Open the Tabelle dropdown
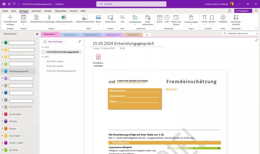This screenshot has height=154, width=260. pyautogui.click(x=23, y=25)
